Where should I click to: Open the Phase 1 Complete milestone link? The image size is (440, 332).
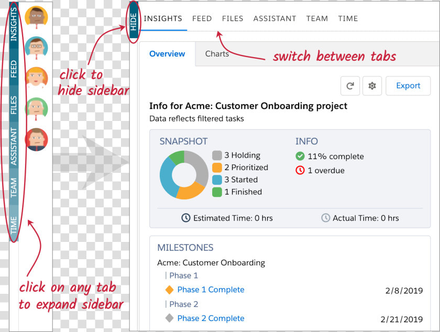211,290
